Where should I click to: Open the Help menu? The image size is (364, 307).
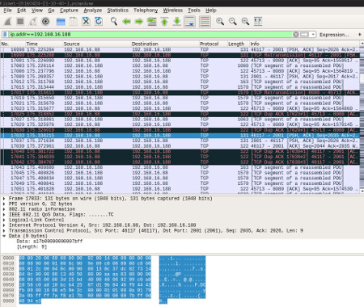211,11
